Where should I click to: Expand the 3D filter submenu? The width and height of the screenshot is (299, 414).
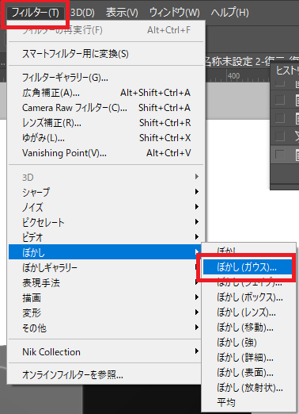click(106, 177)
